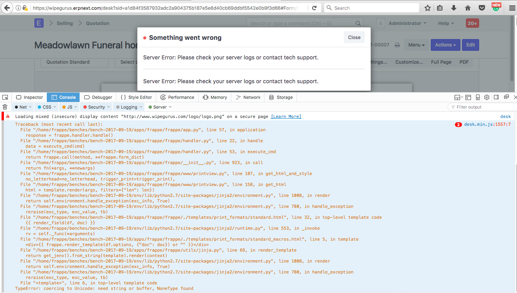This screenshot has width=517, height=293.
Task: Expand the Net filter dropdown arrow
Action: [31, 107]
